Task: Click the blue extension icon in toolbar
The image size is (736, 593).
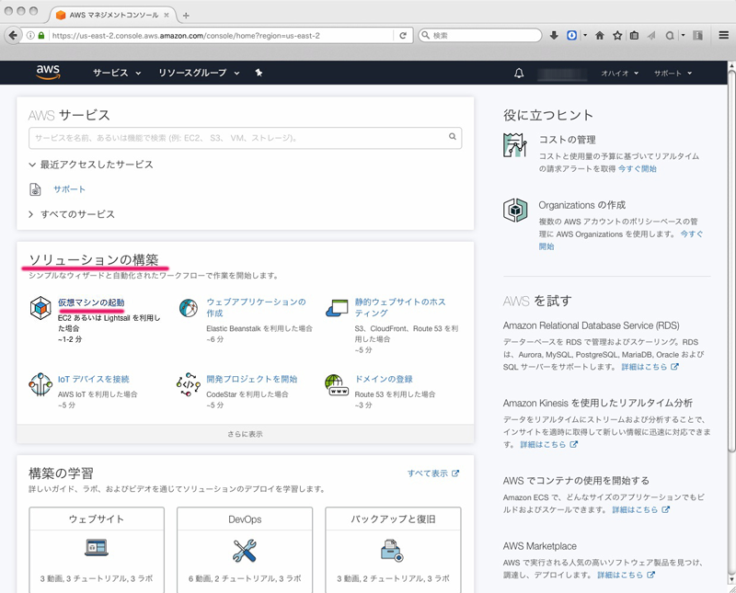Action: (x=571, y=35)
